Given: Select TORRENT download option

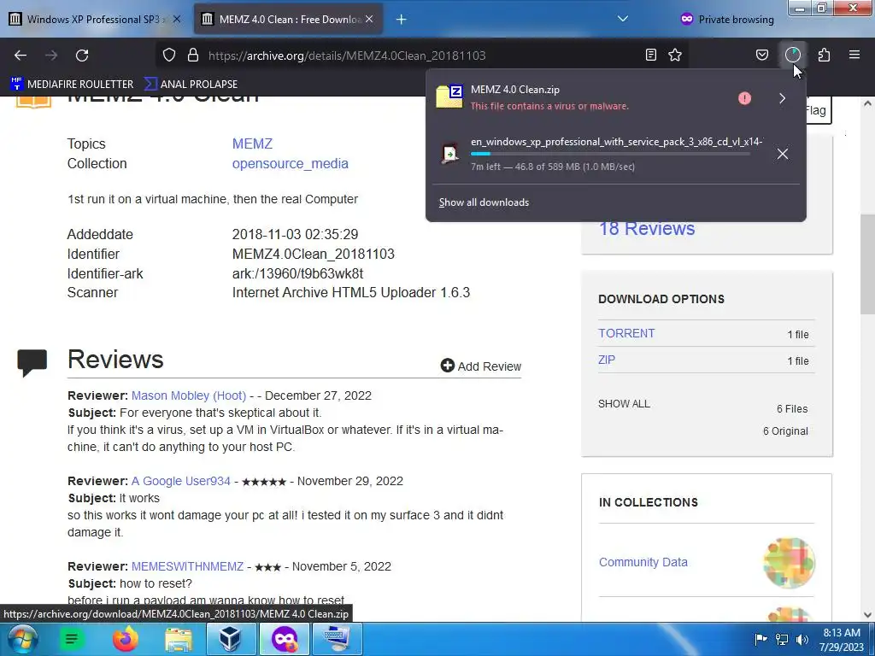Looking at the screenshot, I should [626, 333].
